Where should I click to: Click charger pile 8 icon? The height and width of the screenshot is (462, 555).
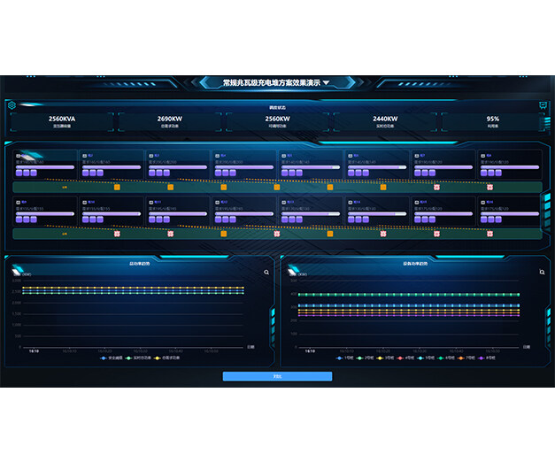coord(482,156)
